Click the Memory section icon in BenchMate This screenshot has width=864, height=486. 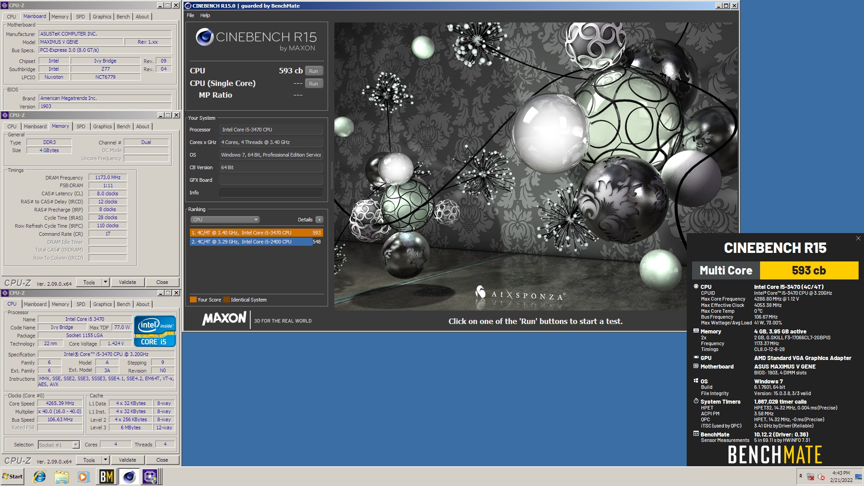[696, 331]
